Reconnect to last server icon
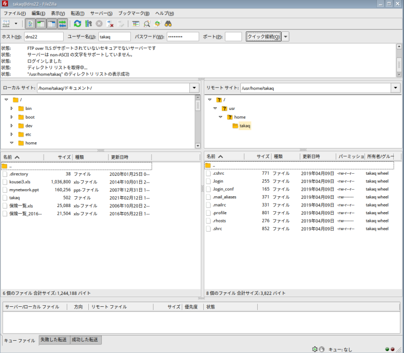Screen dimensions: 404x353 (x=121, y=24)
